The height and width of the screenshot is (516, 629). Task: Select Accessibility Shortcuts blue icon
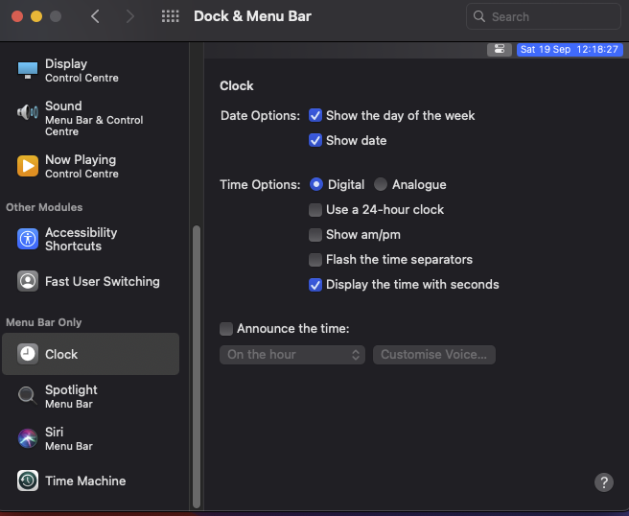(28, 239)
